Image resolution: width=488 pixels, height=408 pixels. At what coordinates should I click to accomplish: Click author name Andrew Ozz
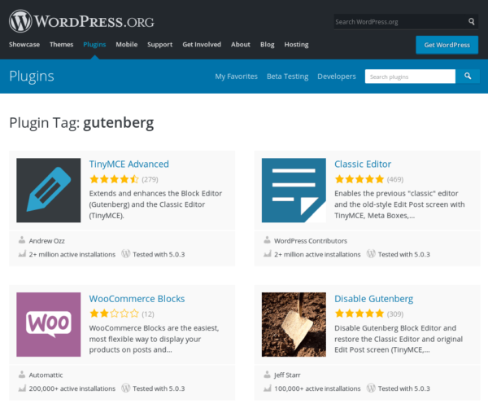click(x=46, y=240)
